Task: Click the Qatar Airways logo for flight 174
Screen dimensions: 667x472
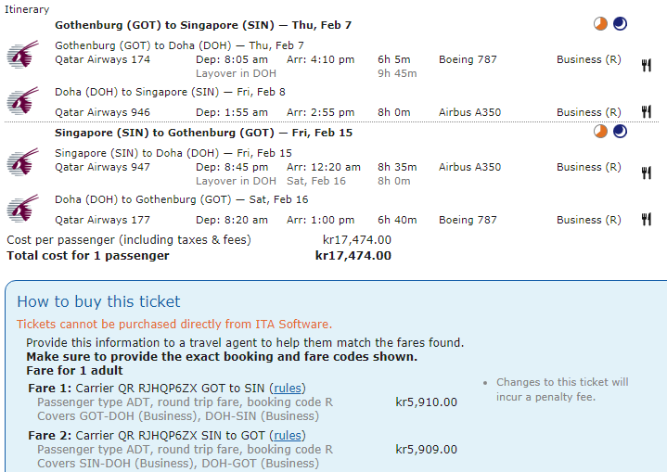Action: coord(22,55)
